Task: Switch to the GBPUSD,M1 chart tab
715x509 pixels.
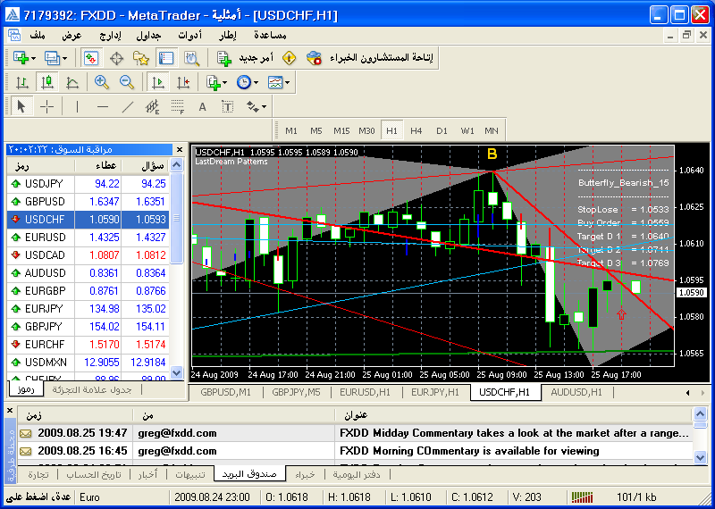Action: pyautogui.click(x=224, y=391)
